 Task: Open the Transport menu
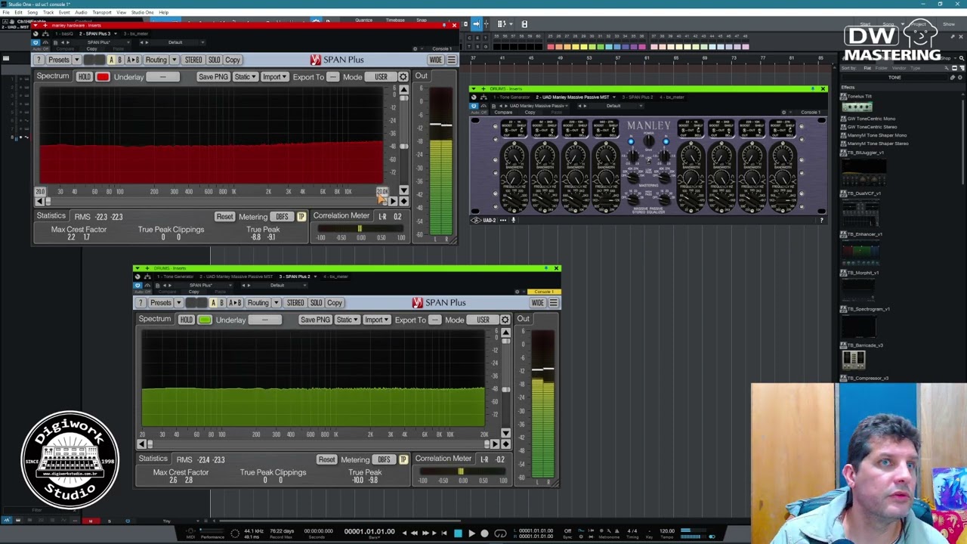102,13
